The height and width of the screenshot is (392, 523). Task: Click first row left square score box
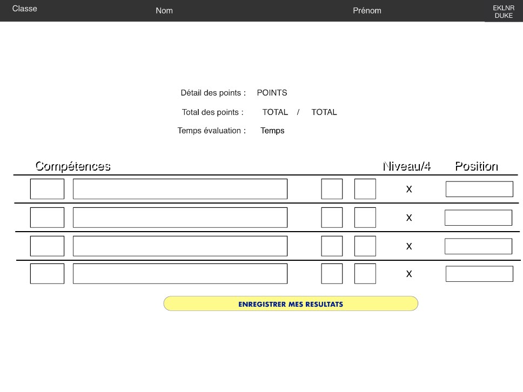[332, 189]
